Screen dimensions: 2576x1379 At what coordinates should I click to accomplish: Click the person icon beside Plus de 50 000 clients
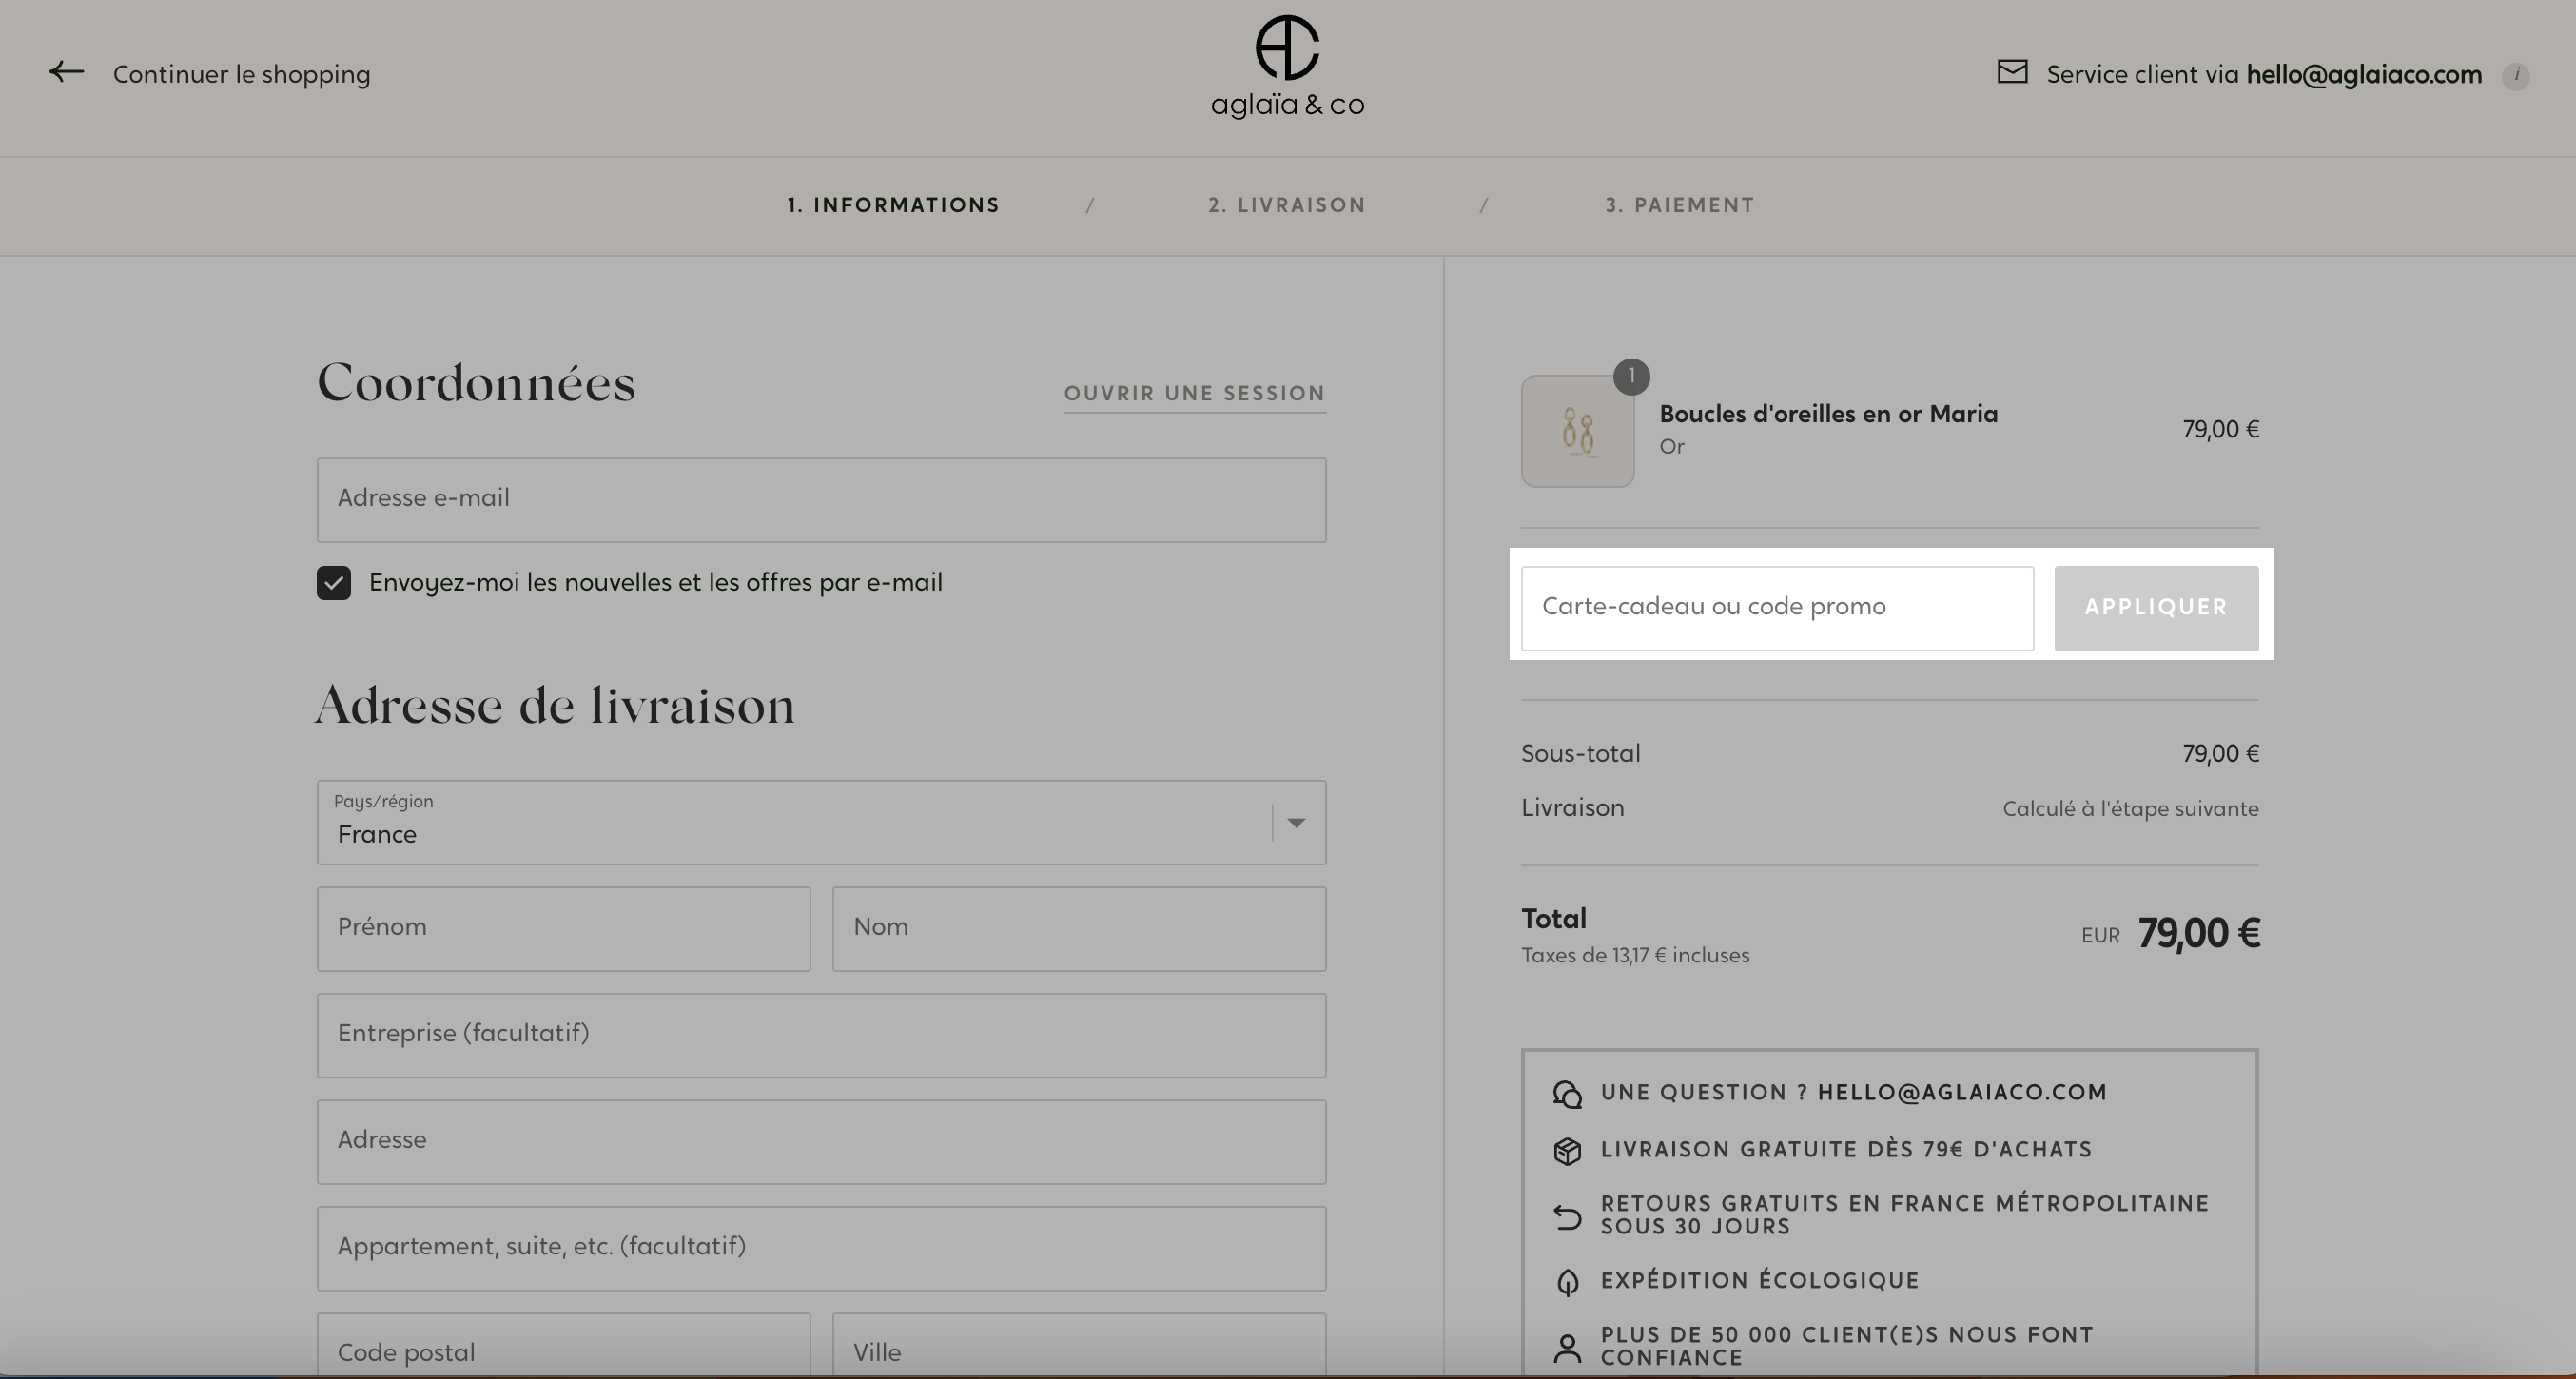point(1567,1348)
